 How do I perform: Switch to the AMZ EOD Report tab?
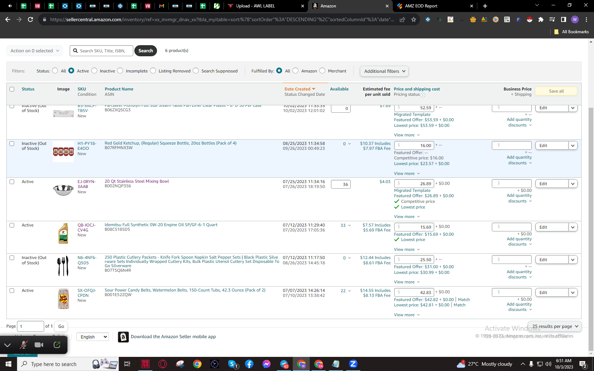(434, 6)
